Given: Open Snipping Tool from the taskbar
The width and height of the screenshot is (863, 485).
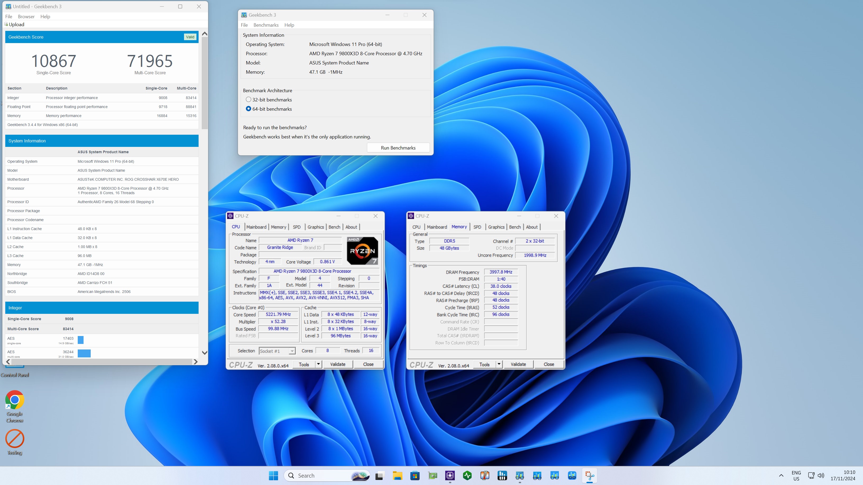Looking at the screenshot, I should pos(590,475).
